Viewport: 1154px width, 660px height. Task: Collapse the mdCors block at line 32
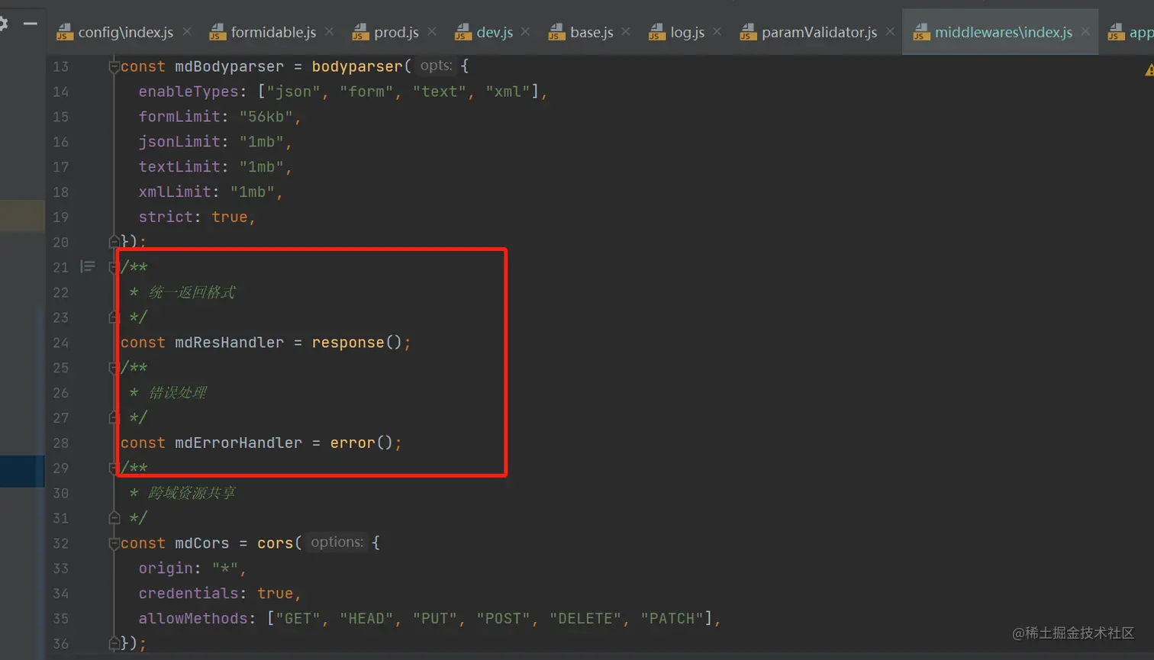[114, 543]
